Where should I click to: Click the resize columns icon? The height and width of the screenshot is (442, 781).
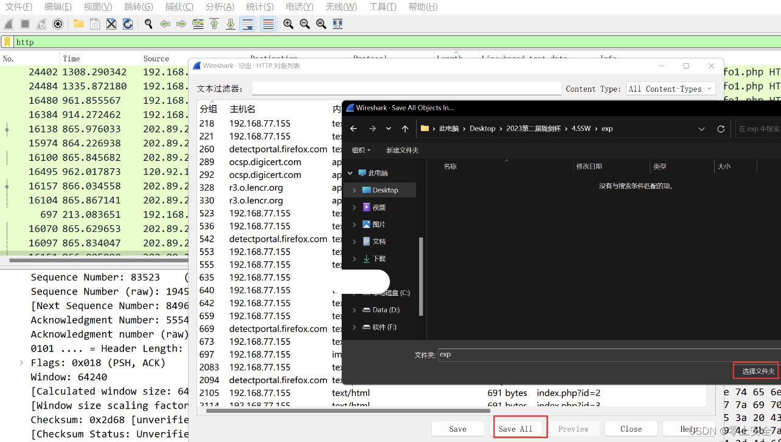point(338,24)
